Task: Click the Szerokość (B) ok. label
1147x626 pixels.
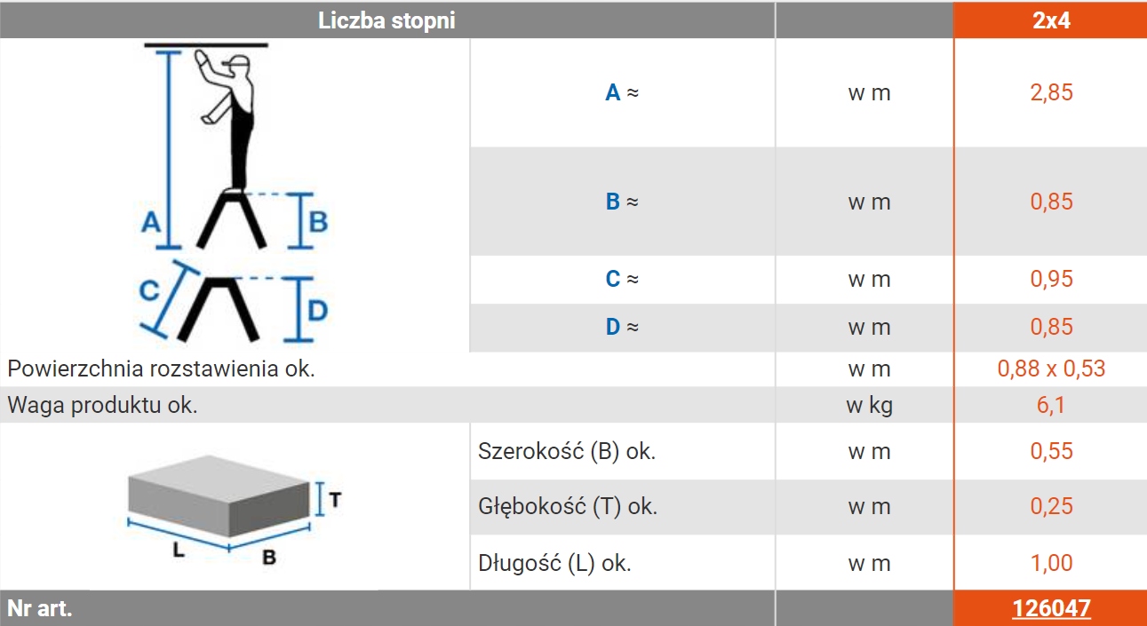Action: coord(567,451)
